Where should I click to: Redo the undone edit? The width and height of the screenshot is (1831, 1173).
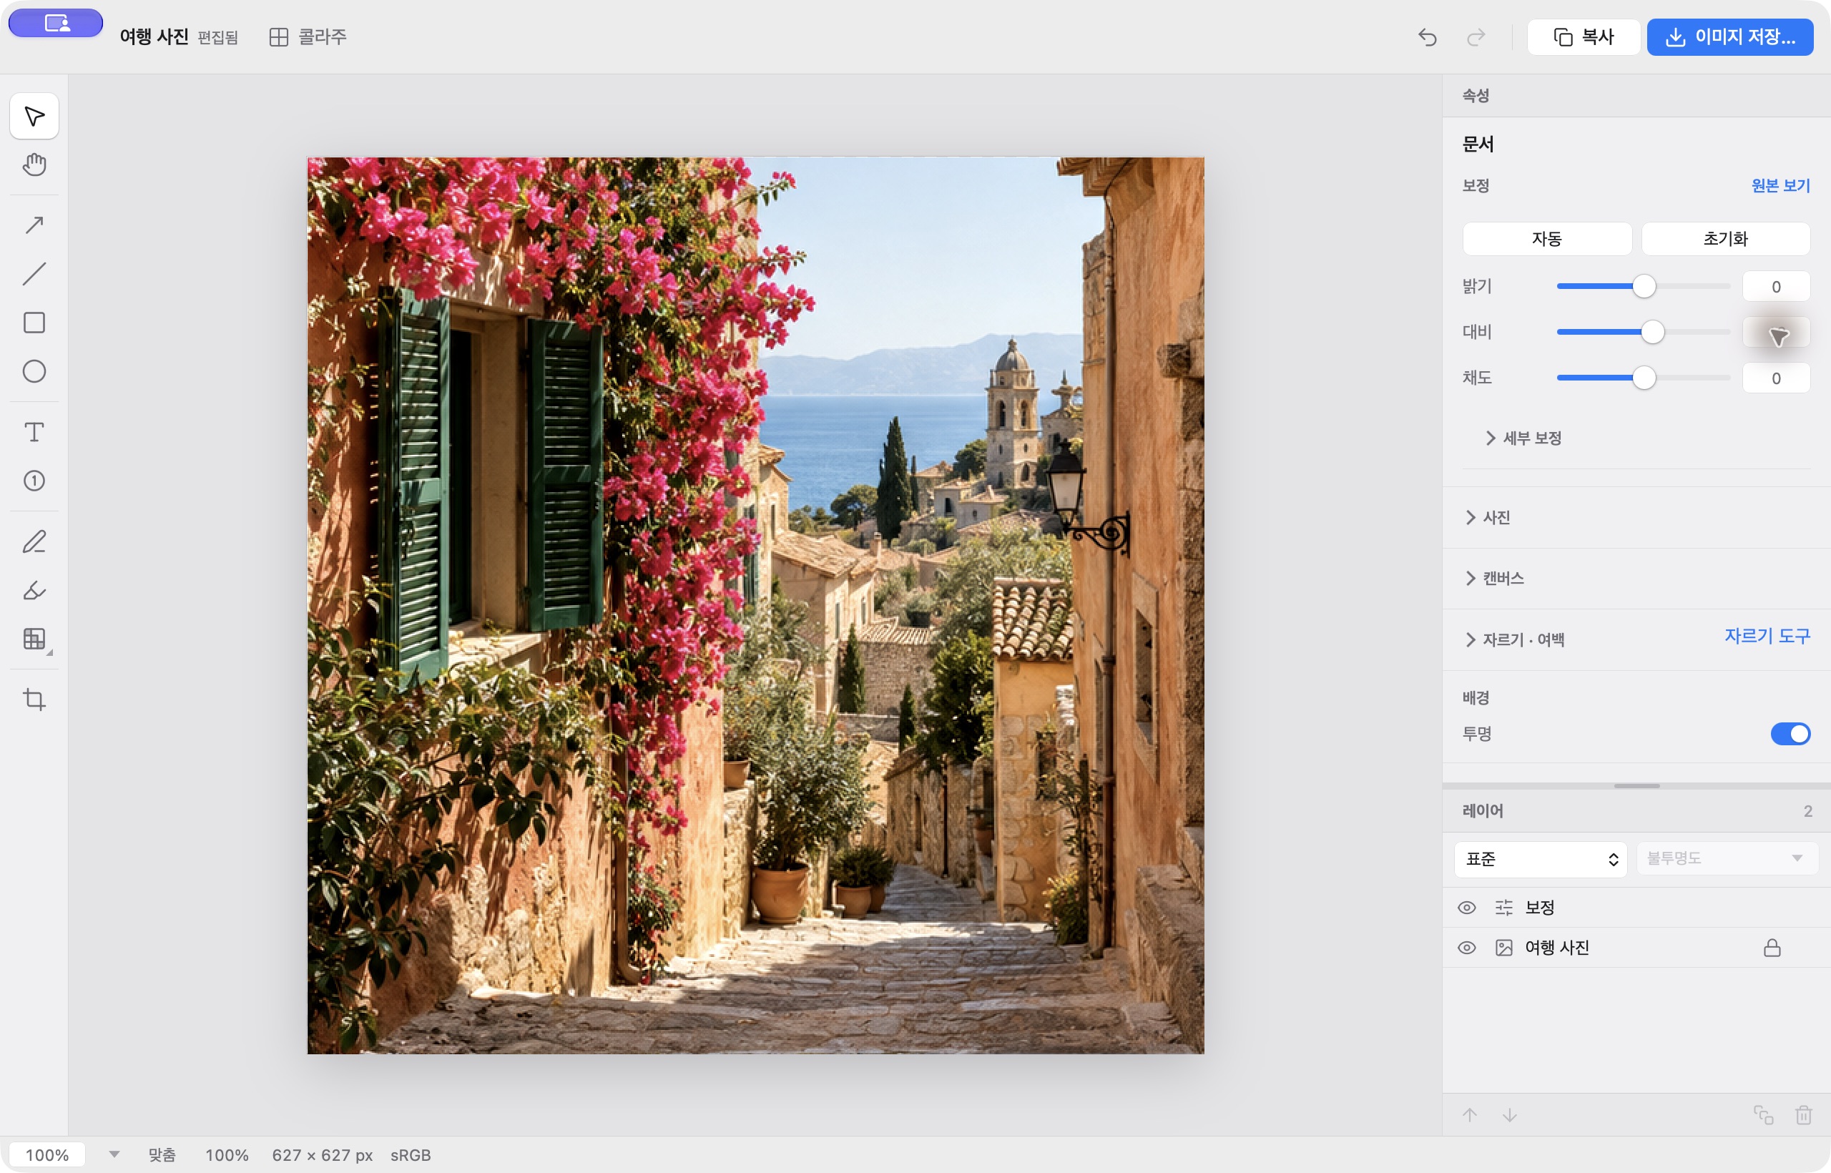pos(1476,36)
